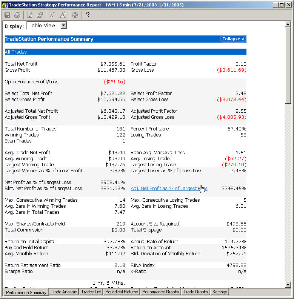Image resolution: width=294 pixels, height=299 pixels.
Task: Click Adjusted Total Net Profit $6,343.17
Action: [113, 111]
